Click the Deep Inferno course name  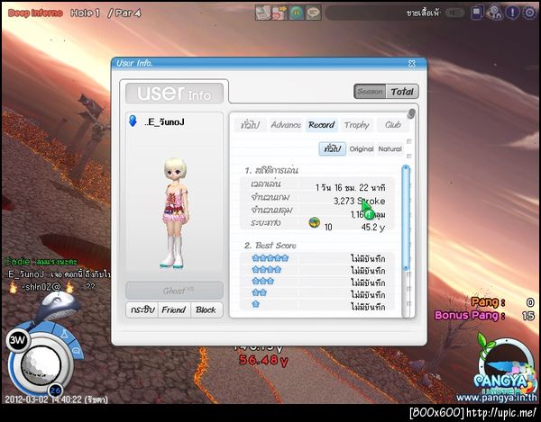point(35,13)
